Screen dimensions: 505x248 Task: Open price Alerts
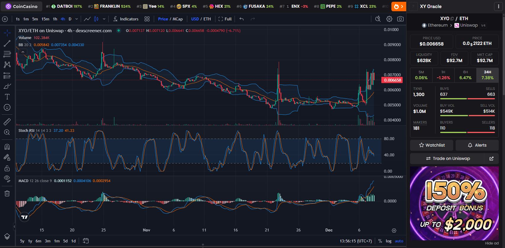coord(477,145)
